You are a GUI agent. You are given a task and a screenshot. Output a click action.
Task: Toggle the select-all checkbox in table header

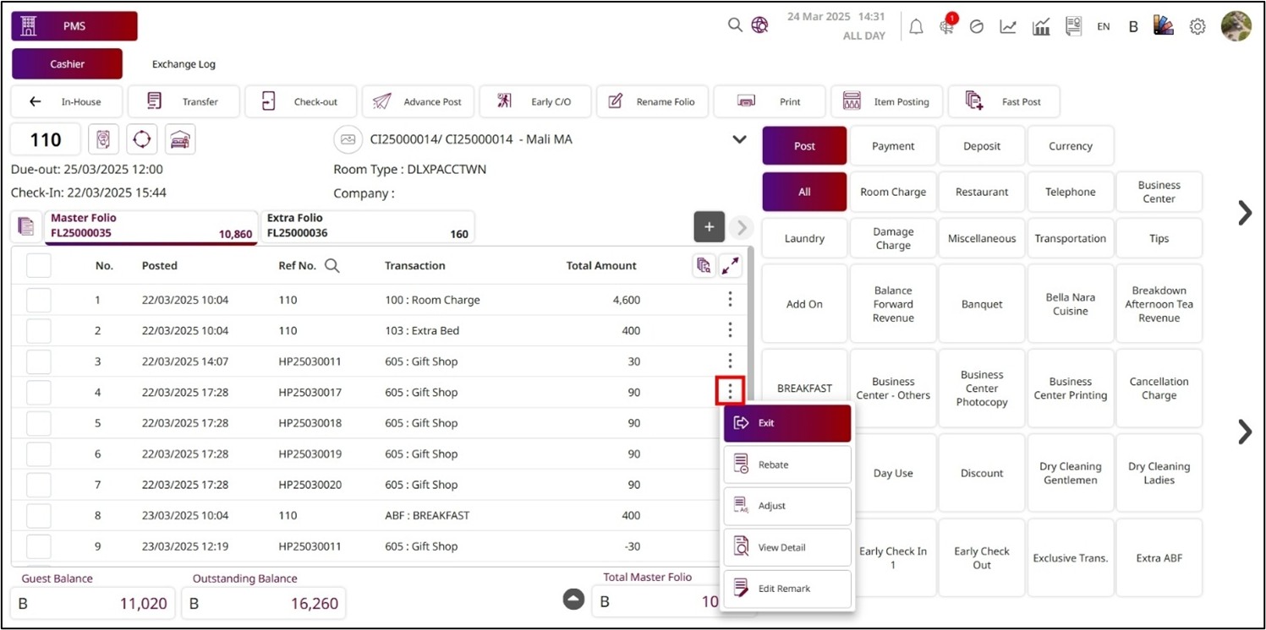pos(39,266)
